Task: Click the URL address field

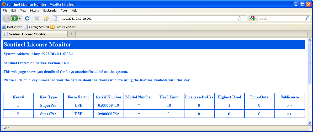Action: [x=148, y=19]
